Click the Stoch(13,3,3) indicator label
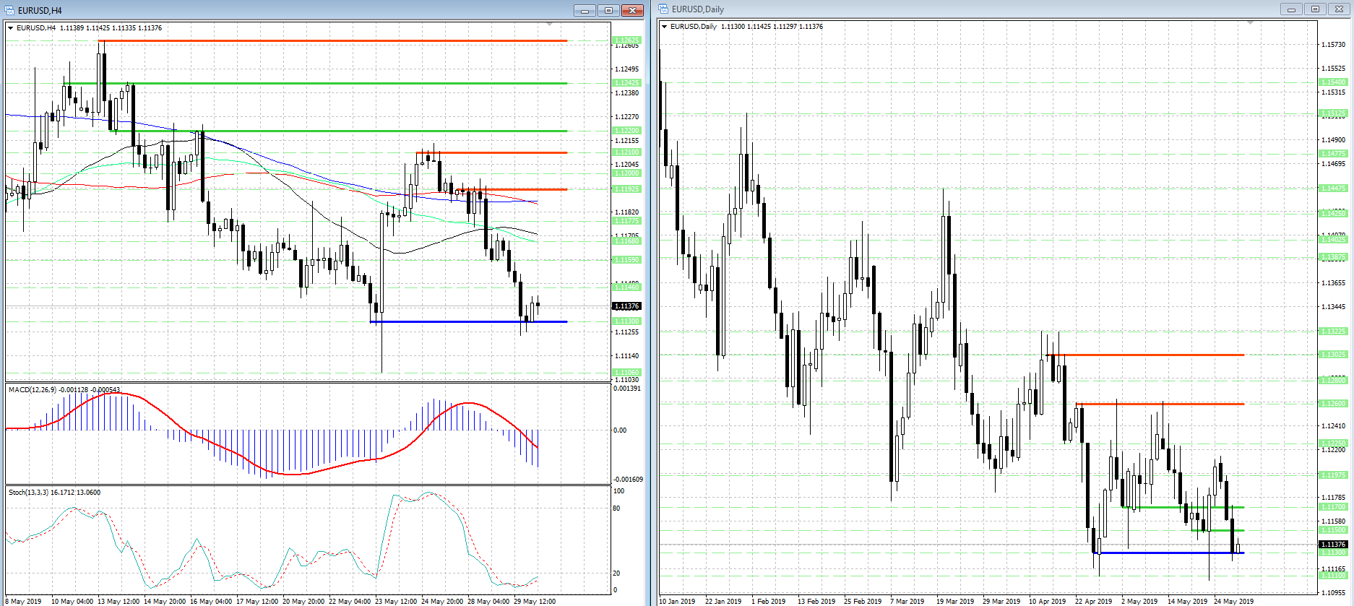 pyautogui.click(x=28, y=493)
